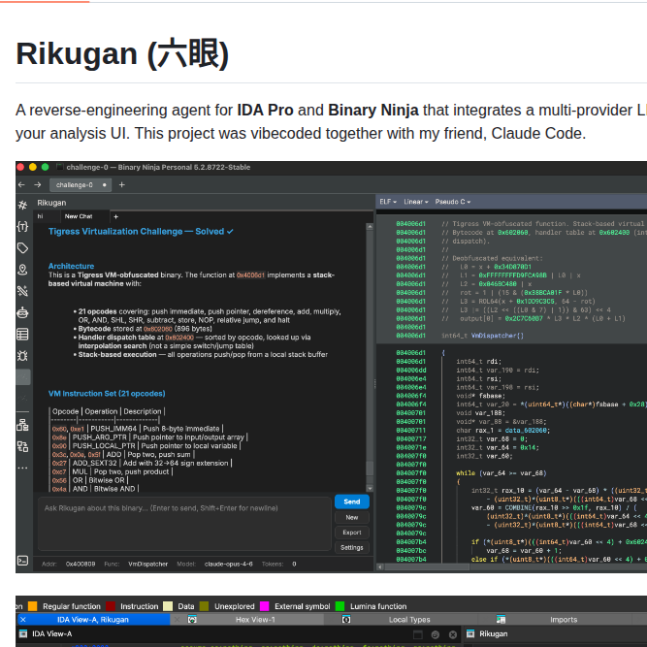
Task: Click the VmDispatcher func status entry
Action: [147, 564]
